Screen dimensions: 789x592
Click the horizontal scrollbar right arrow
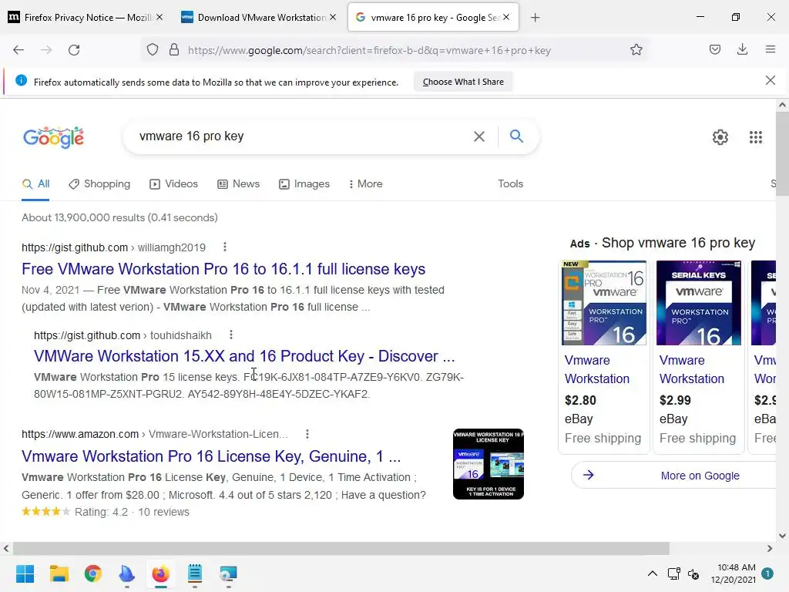click(x=770, y=548)
